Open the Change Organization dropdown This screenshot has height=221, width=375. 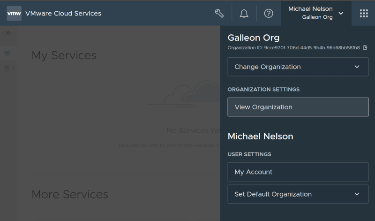pos(298,67)
